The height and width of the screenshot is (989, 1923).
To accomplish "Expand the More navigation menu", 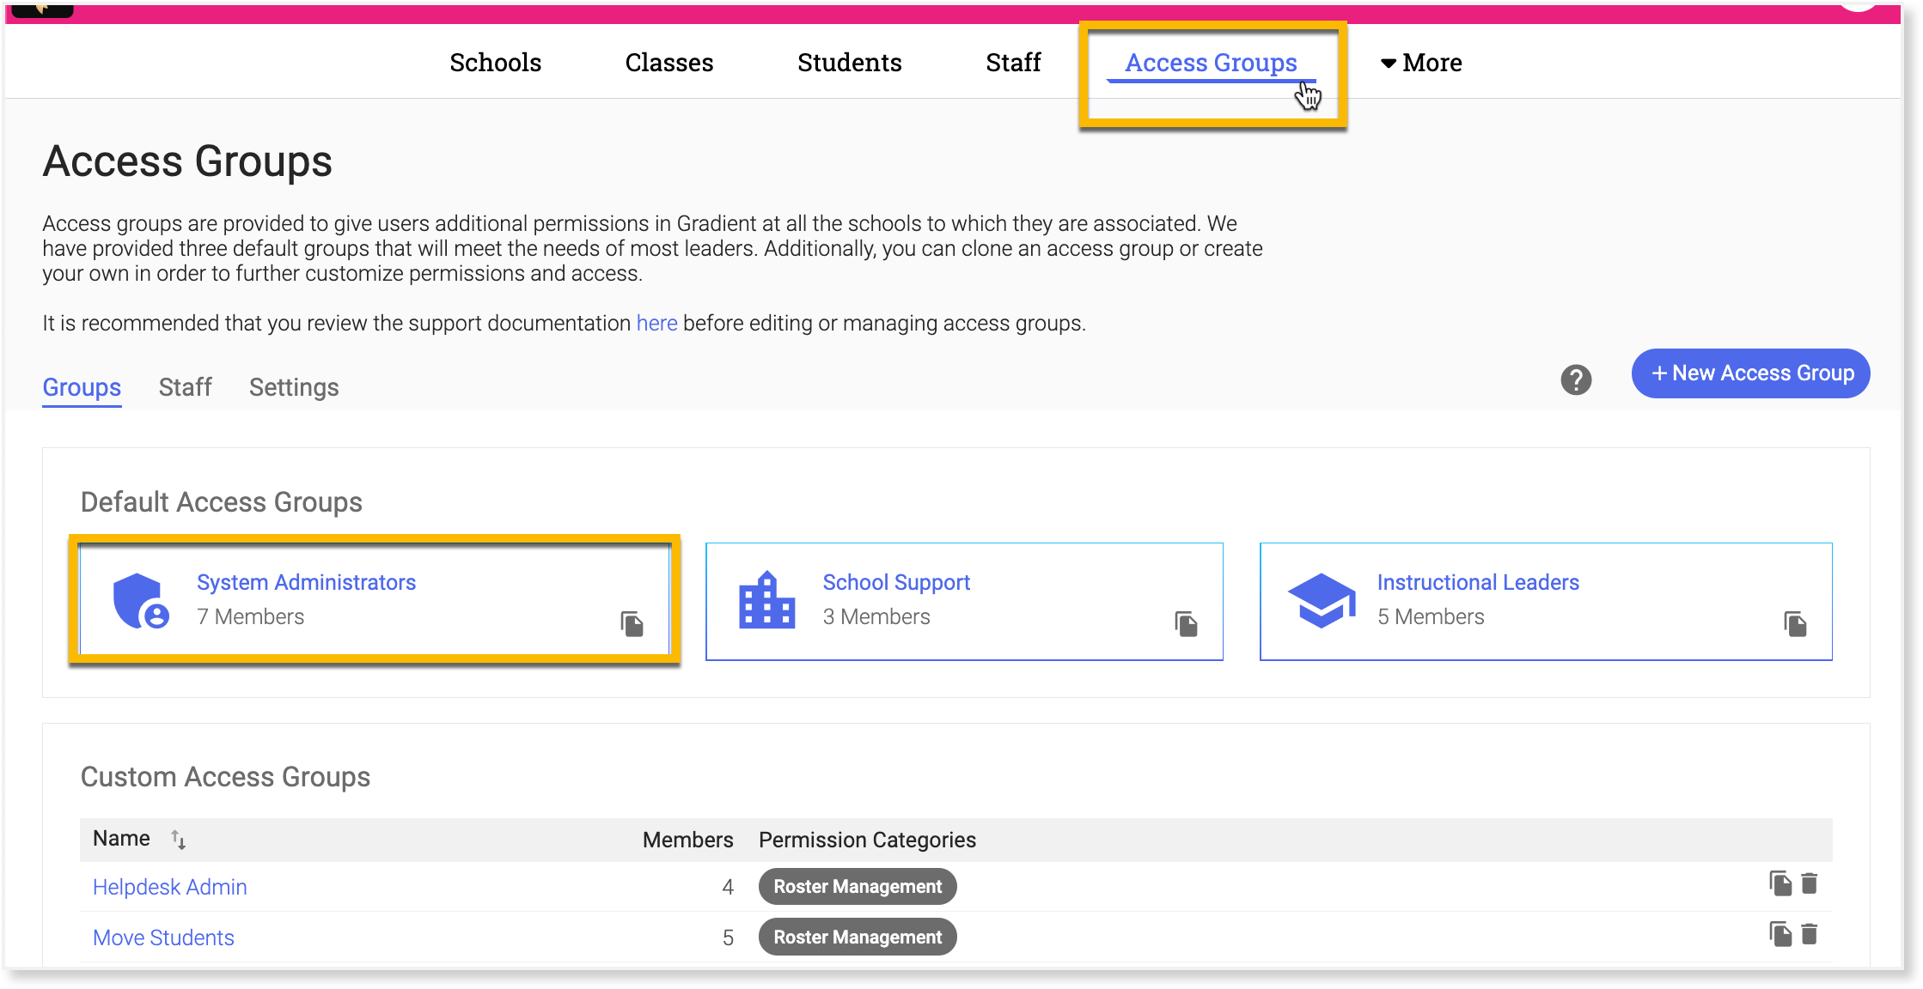I will click(1421, 62).
